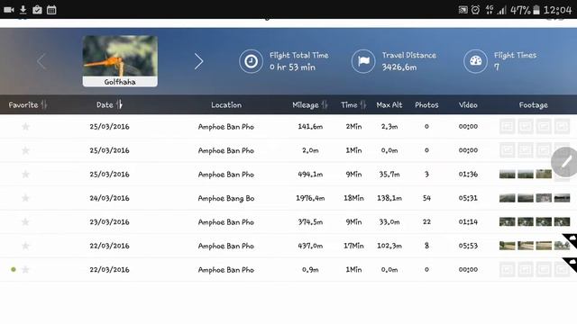Image resolution: width=577 pixels, height=324 pixels.
Task: Tap the round pencil edit button
Action: pyautogui.click(x=565, y=162)
